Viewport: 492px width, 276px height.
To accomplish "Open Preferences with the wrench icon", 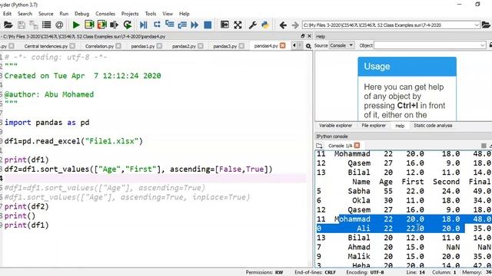I will click(253, 25).
